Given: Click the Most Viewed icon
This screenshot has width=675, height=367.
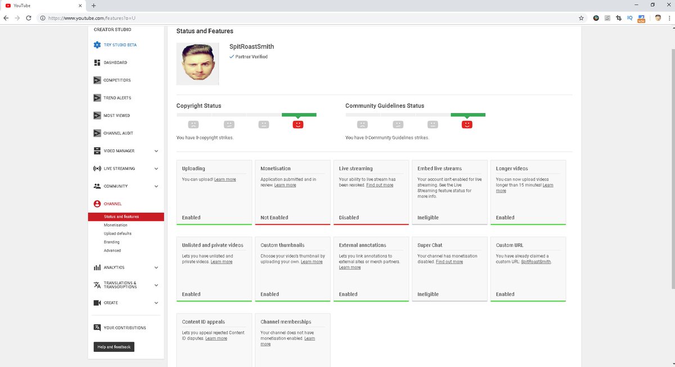Looking at the screenshot, I should point(97,116).
